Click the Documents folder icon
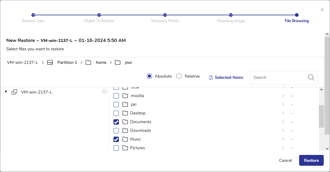This screenshot has width=330, height=172. [x=125, y=122]
